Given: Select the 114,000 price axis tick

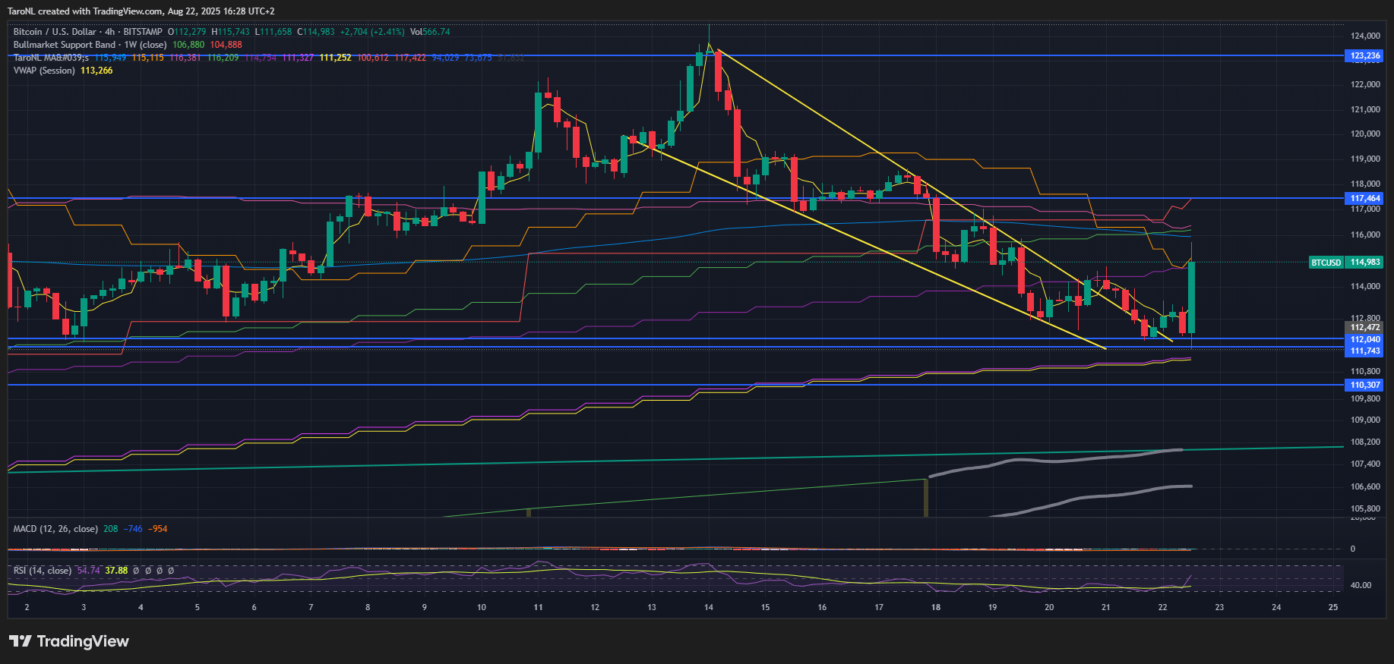Looking at the screenshot, I should 1365,286.
